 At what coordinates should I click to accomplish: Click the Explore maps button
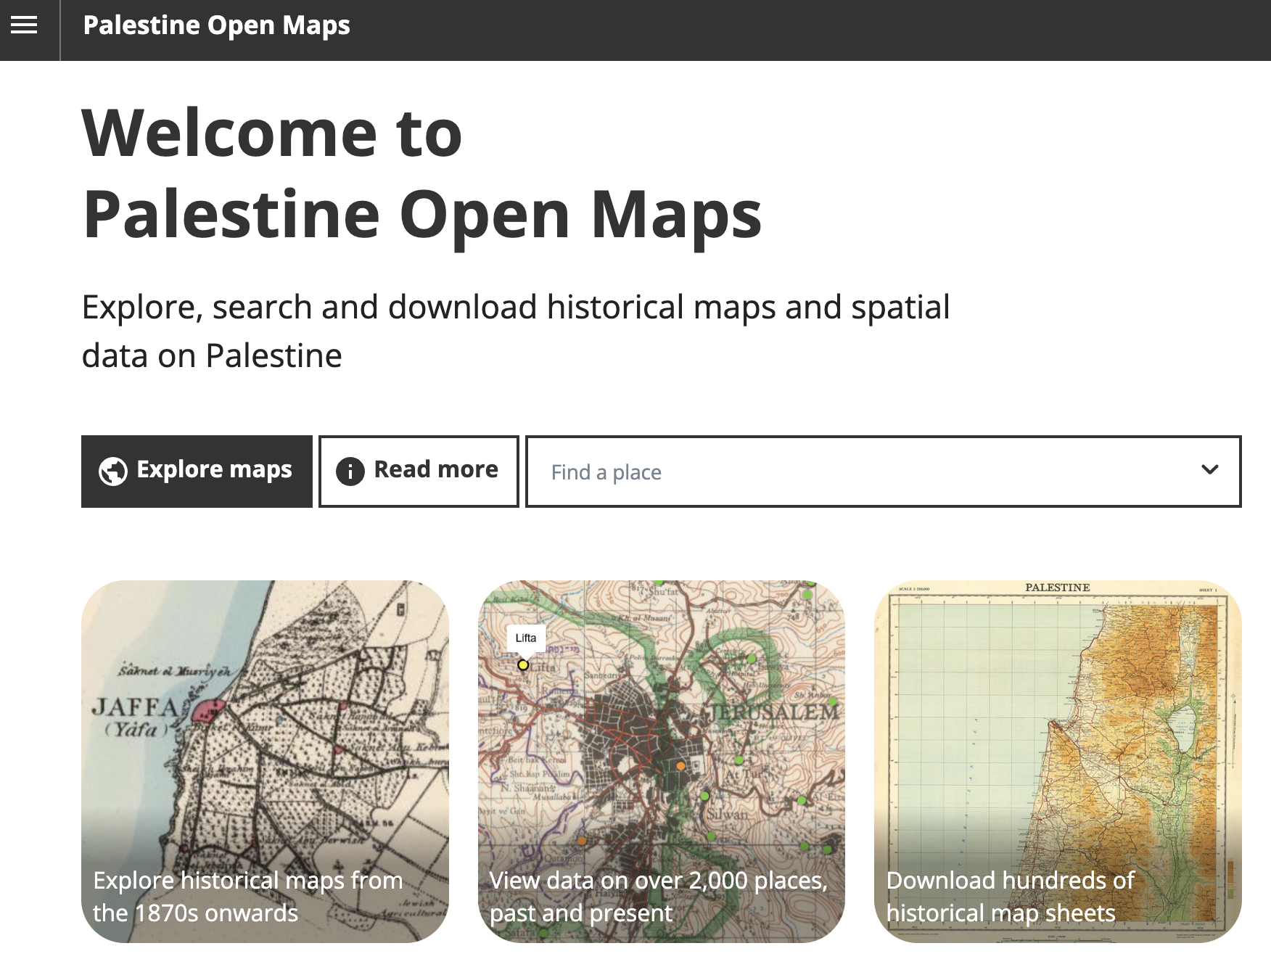pyautogui.click(x=197, y=472)
